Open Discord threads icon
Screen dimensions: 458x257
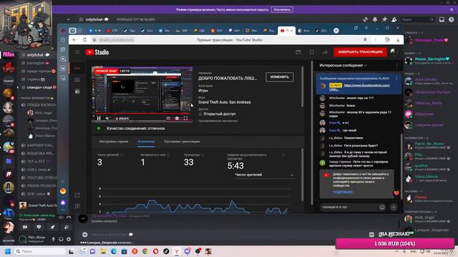point(365,19)
